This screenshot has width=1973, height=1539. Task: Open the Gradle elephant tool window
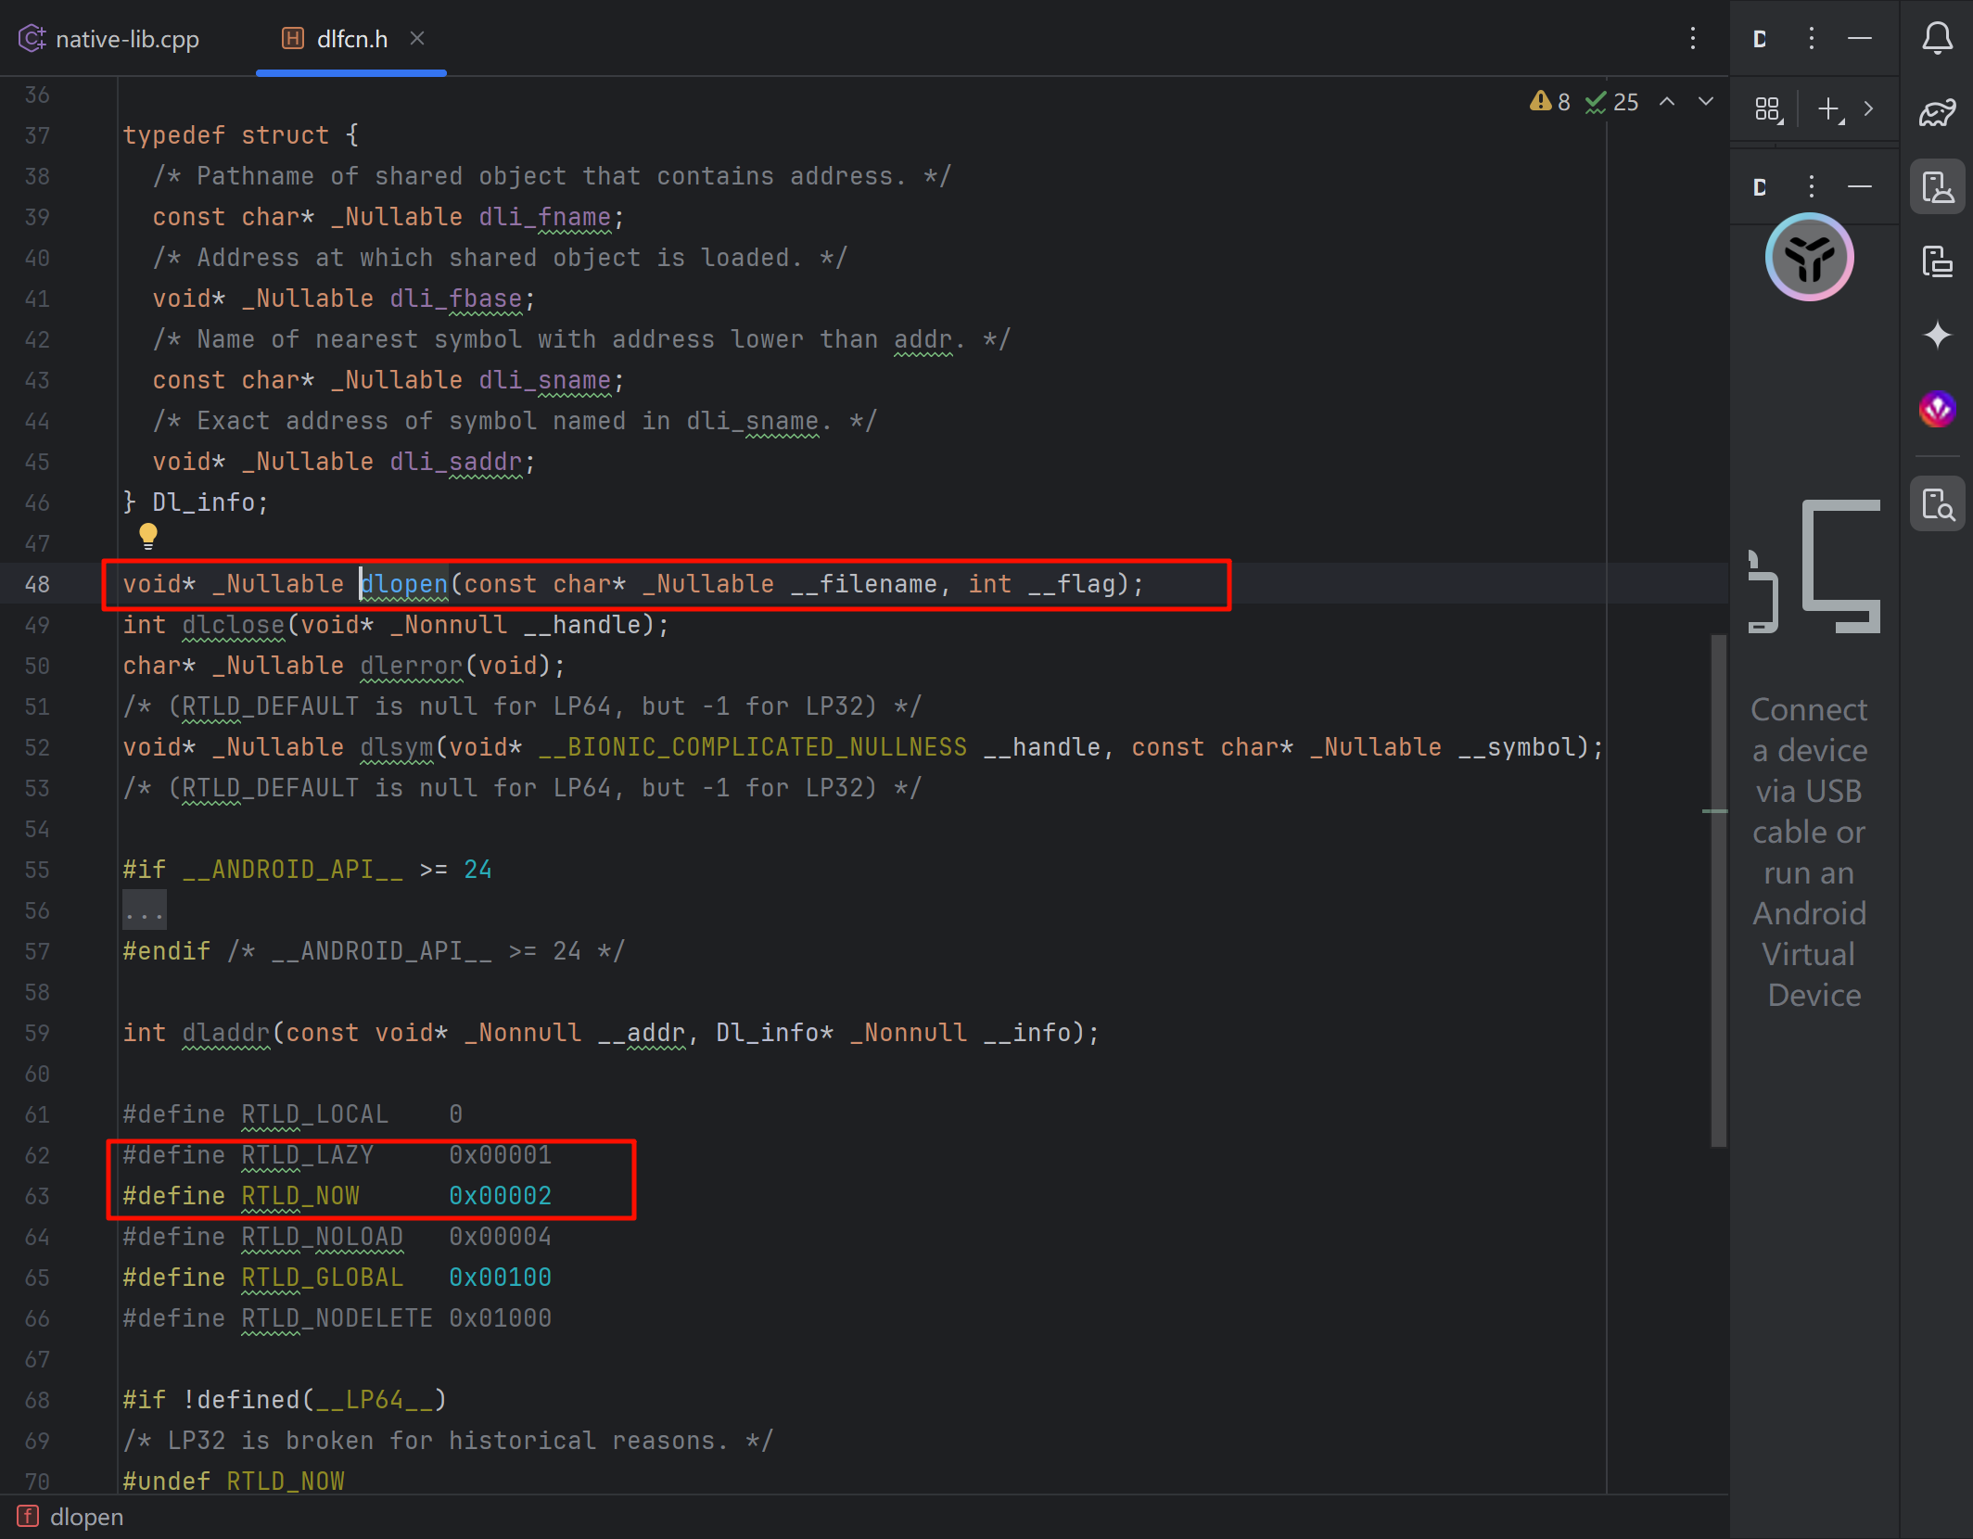coord(1937,112)
